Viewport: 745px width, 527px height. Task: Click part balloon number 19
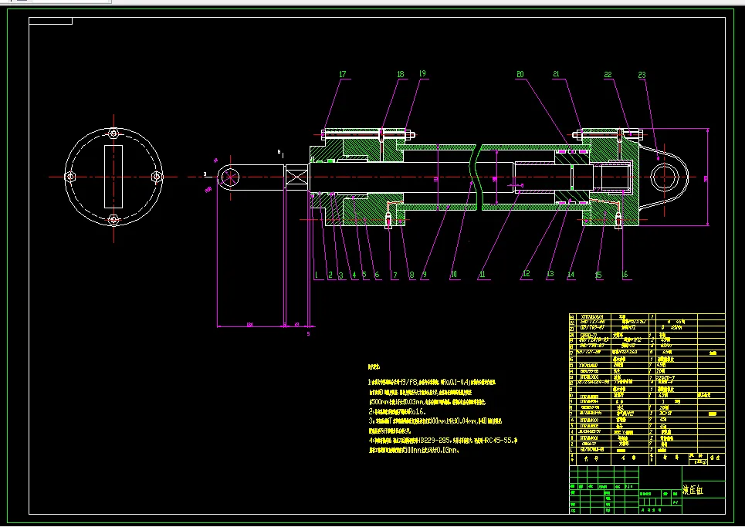(x=422, y=73)
